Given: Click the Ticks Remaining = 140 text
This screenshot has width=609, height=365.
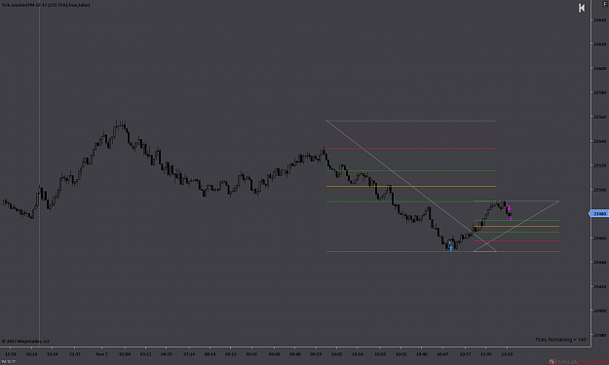Looking at the screenshot, I should pyautogui.click(x=560, y=340).
